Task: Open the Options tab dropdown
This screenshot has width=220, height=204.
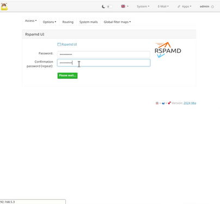Action: [50, 22]
